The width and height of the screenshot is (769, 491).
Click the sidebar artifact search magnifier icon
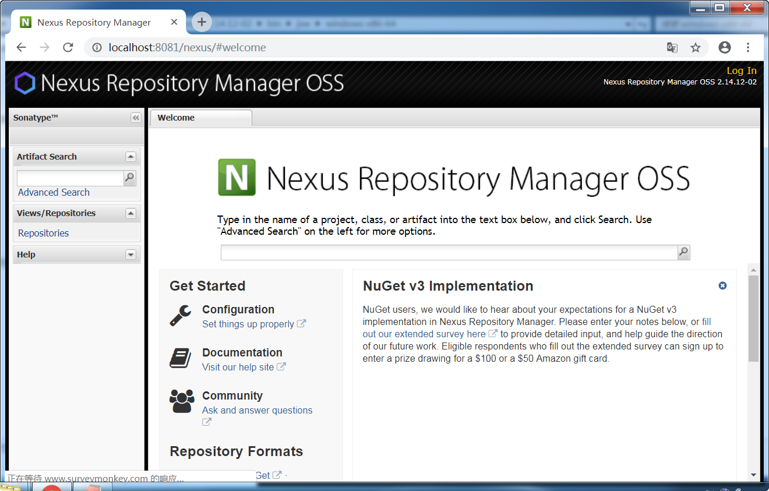[x=130, y=178]
